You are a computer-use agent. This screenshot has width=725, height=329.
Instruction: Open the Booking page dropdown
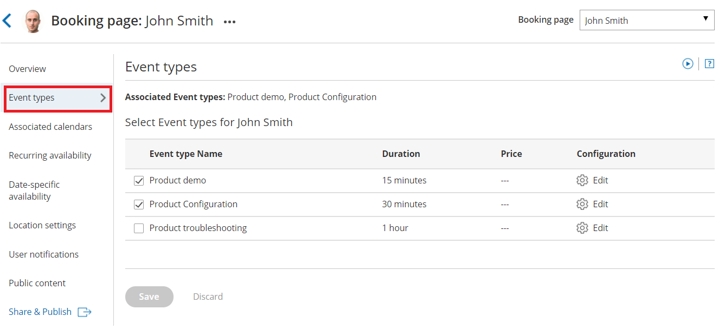(646, 21)
